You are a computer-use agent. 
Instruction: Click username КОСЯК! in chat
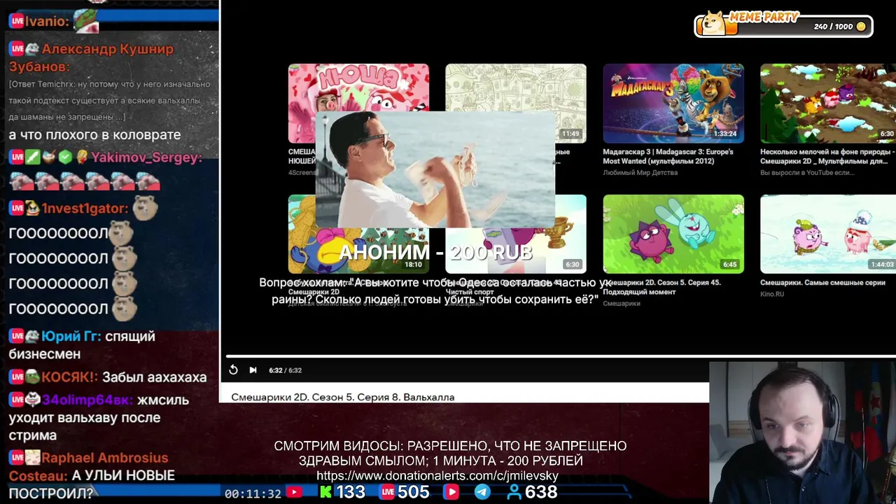[69, 377]
